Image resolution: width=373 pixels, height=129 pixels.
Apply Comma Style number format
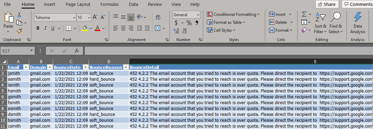(197, 23)
